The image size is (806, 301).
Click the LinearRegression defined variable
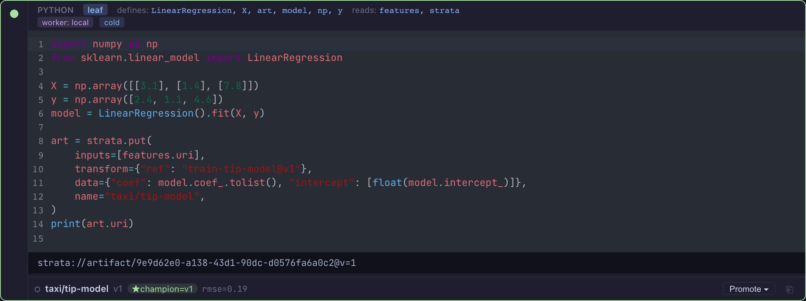[x=191, y=11]
